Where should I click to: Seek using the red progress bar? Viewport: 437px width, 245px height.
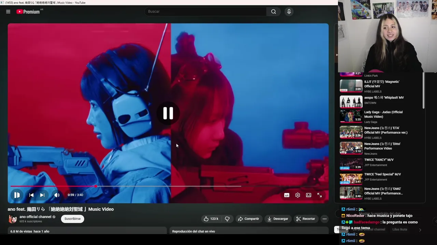click(168, 186)
